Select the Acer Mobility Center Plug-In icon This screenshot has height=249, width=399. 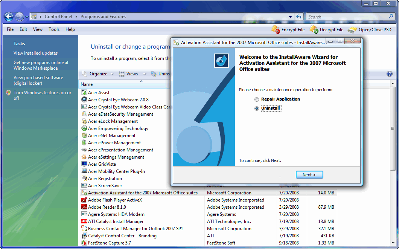click(84, 171)
